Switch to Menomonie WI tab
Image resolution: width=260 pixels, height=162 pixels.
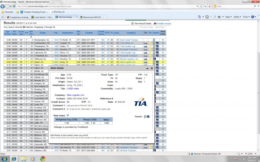[91, 17]
